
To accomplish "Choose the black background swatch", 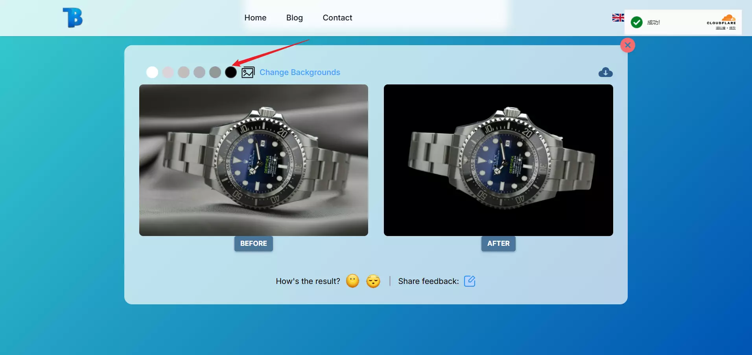I will click(231, 72).
